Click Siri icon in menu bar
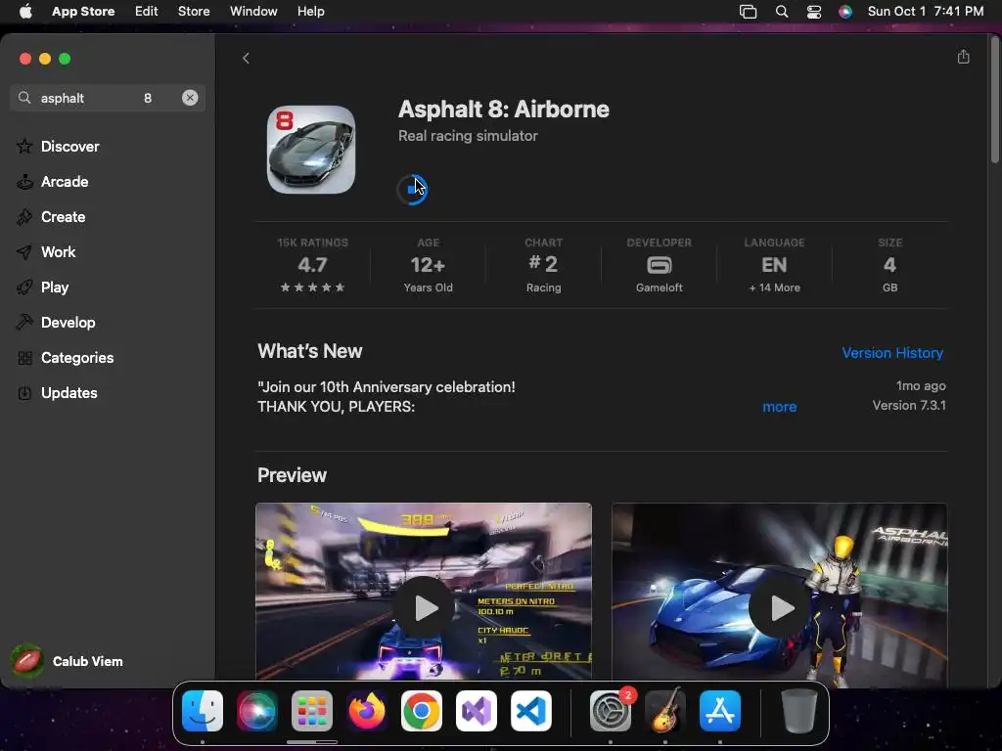1002x751 pixels. click(x=844, y=12)
